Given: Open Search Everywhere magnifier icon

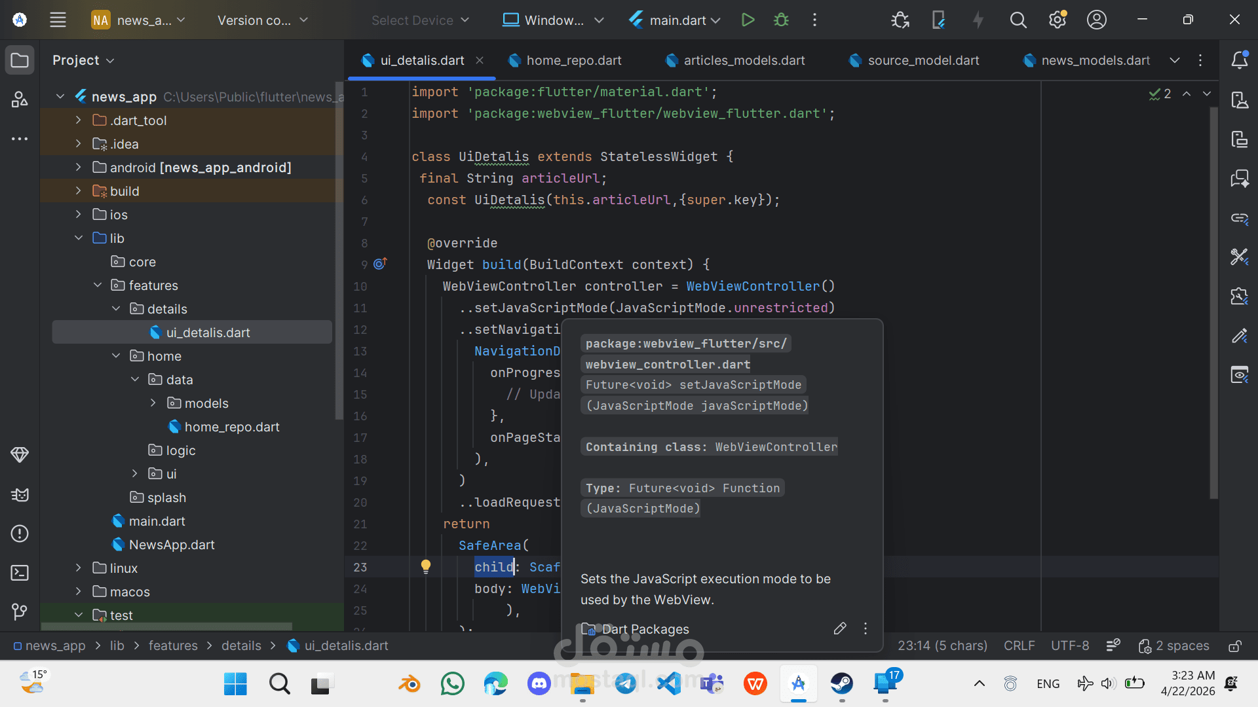Looking at the screenshot, I should pos(1018,20).
